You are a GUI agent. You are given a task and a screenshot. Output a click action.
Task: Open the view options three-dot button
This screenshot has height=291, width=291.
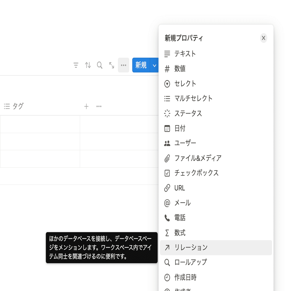click(124, 65)
